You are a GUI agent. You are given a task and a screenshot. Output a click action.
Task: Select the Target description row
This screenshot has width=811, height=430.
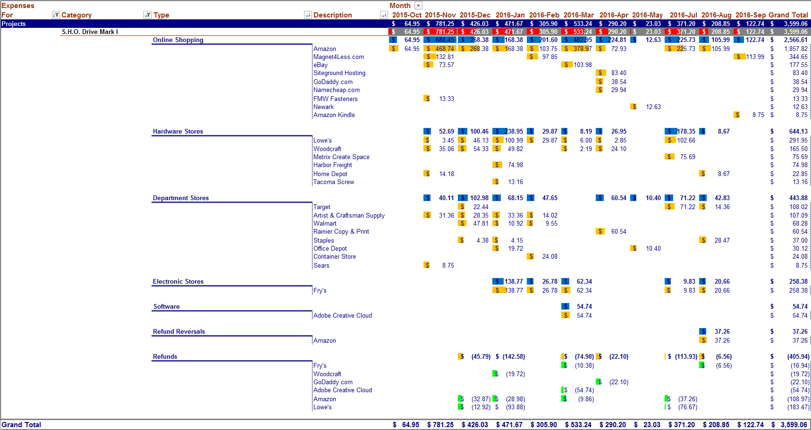click(x=322, y=207)
